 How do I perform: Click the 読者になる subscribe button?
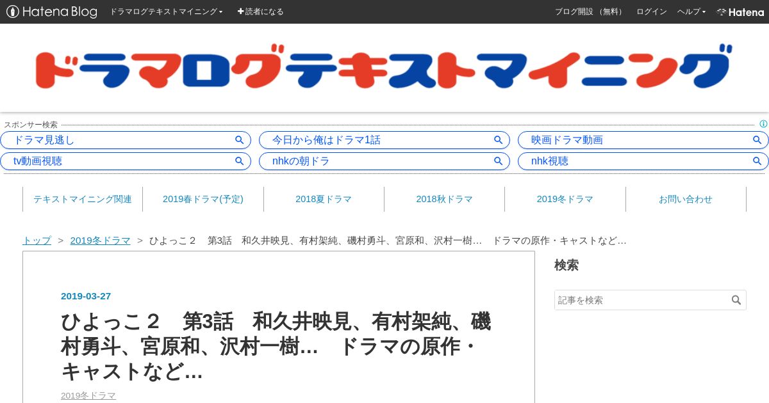tap(260, 12)
